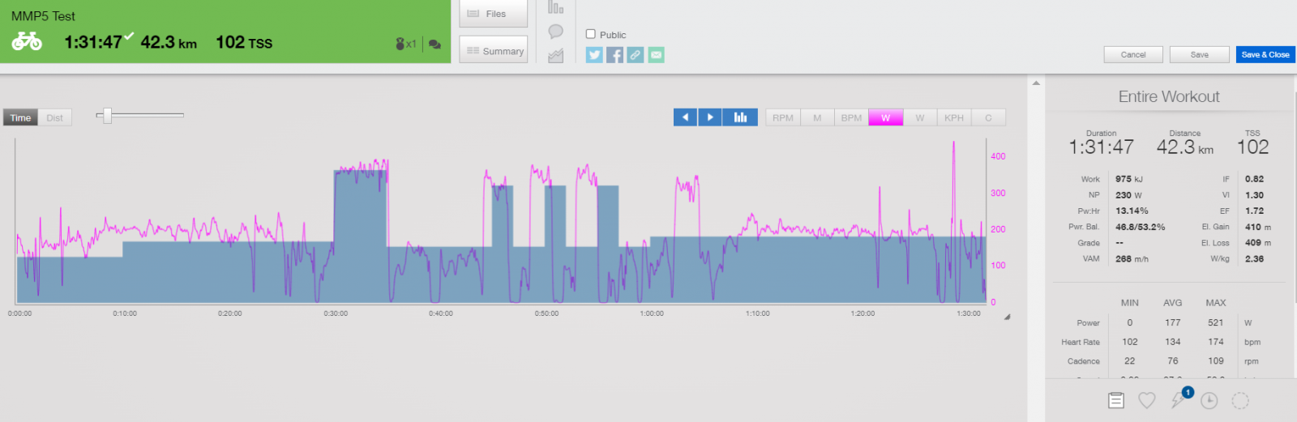Viewport: 1297px width, 422px height.
Task: Share workout on Facebook
Action: point(614,55)
